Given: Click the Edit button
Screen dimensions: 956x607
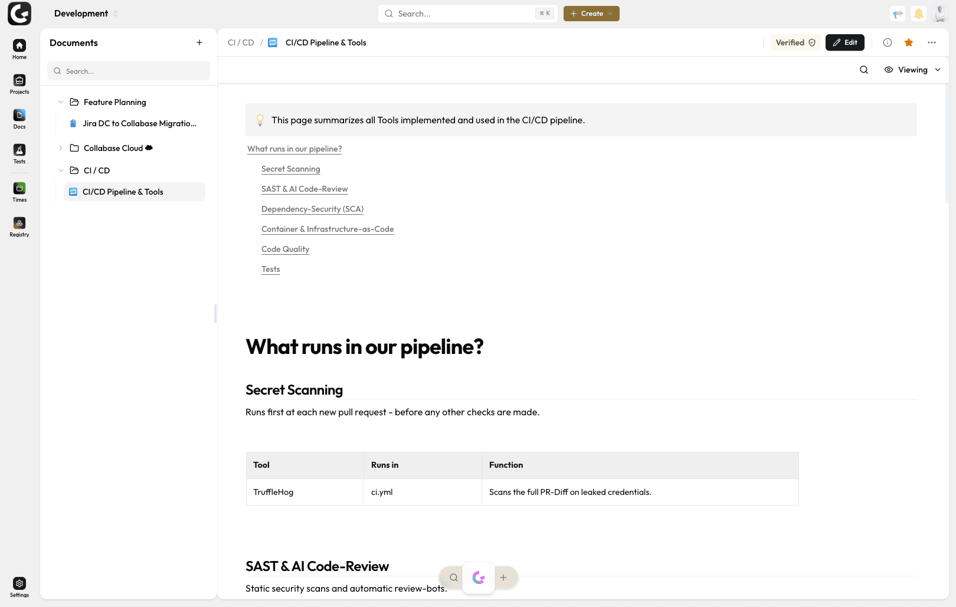Looking at the screenshot, I should click(x=845, y=42).
